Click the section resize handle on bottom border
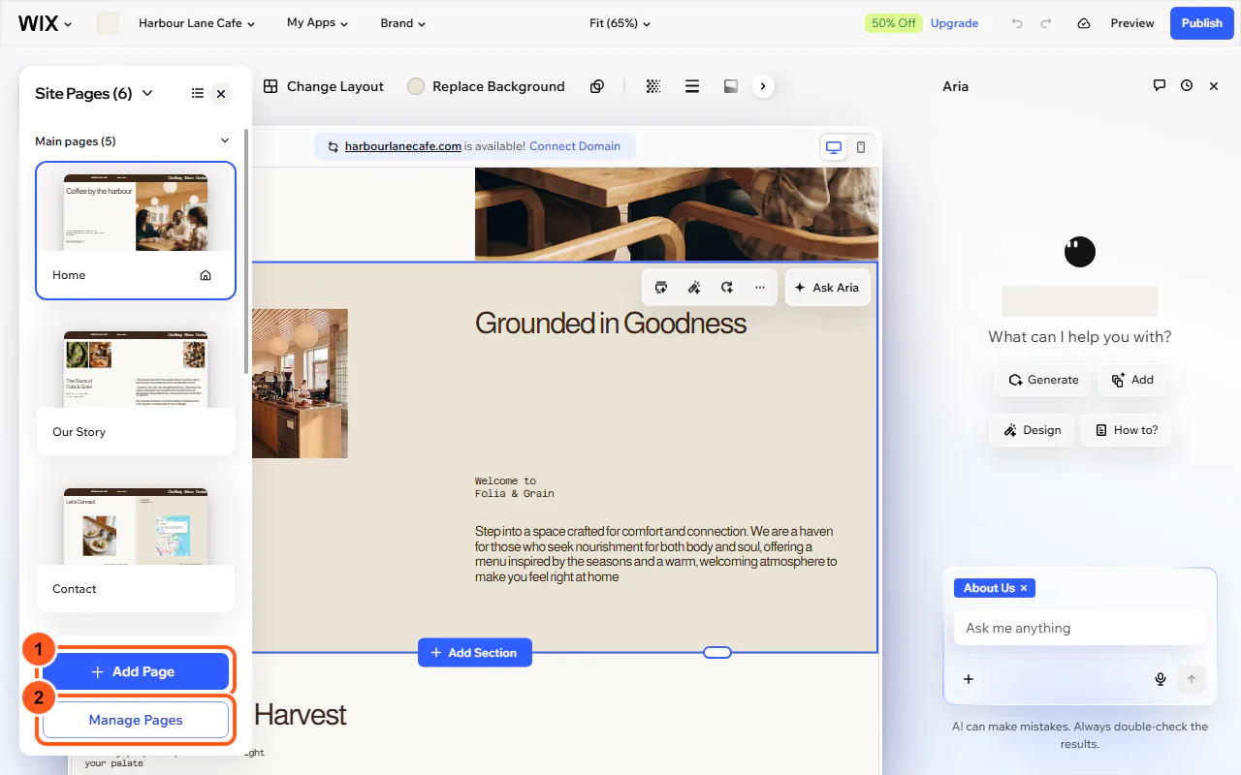 [716, 653]
